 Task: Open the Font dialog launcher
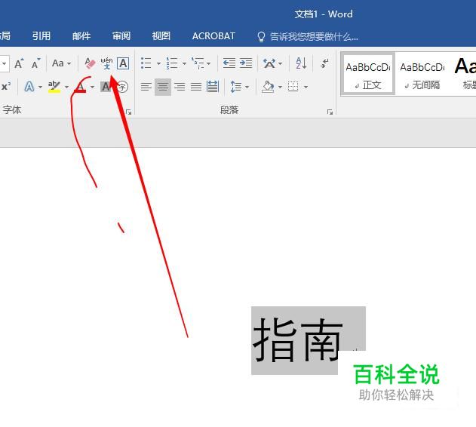click(129, 112)
